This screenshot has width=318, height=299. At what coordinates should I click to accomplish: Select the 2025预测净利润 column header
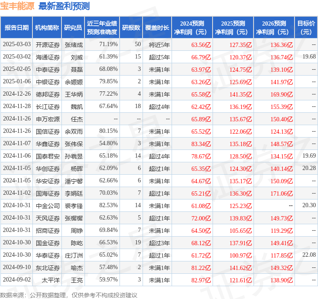[233, 28]
